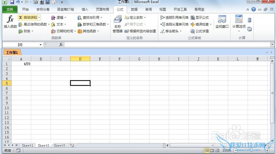Switch to Page Layout view

(x=212, y=150)
